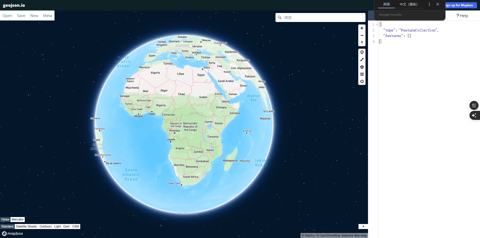The width and height of the screenshot is (480, 238).
Task: Zoom in with the plus button
Action: [x=362, y=28]
